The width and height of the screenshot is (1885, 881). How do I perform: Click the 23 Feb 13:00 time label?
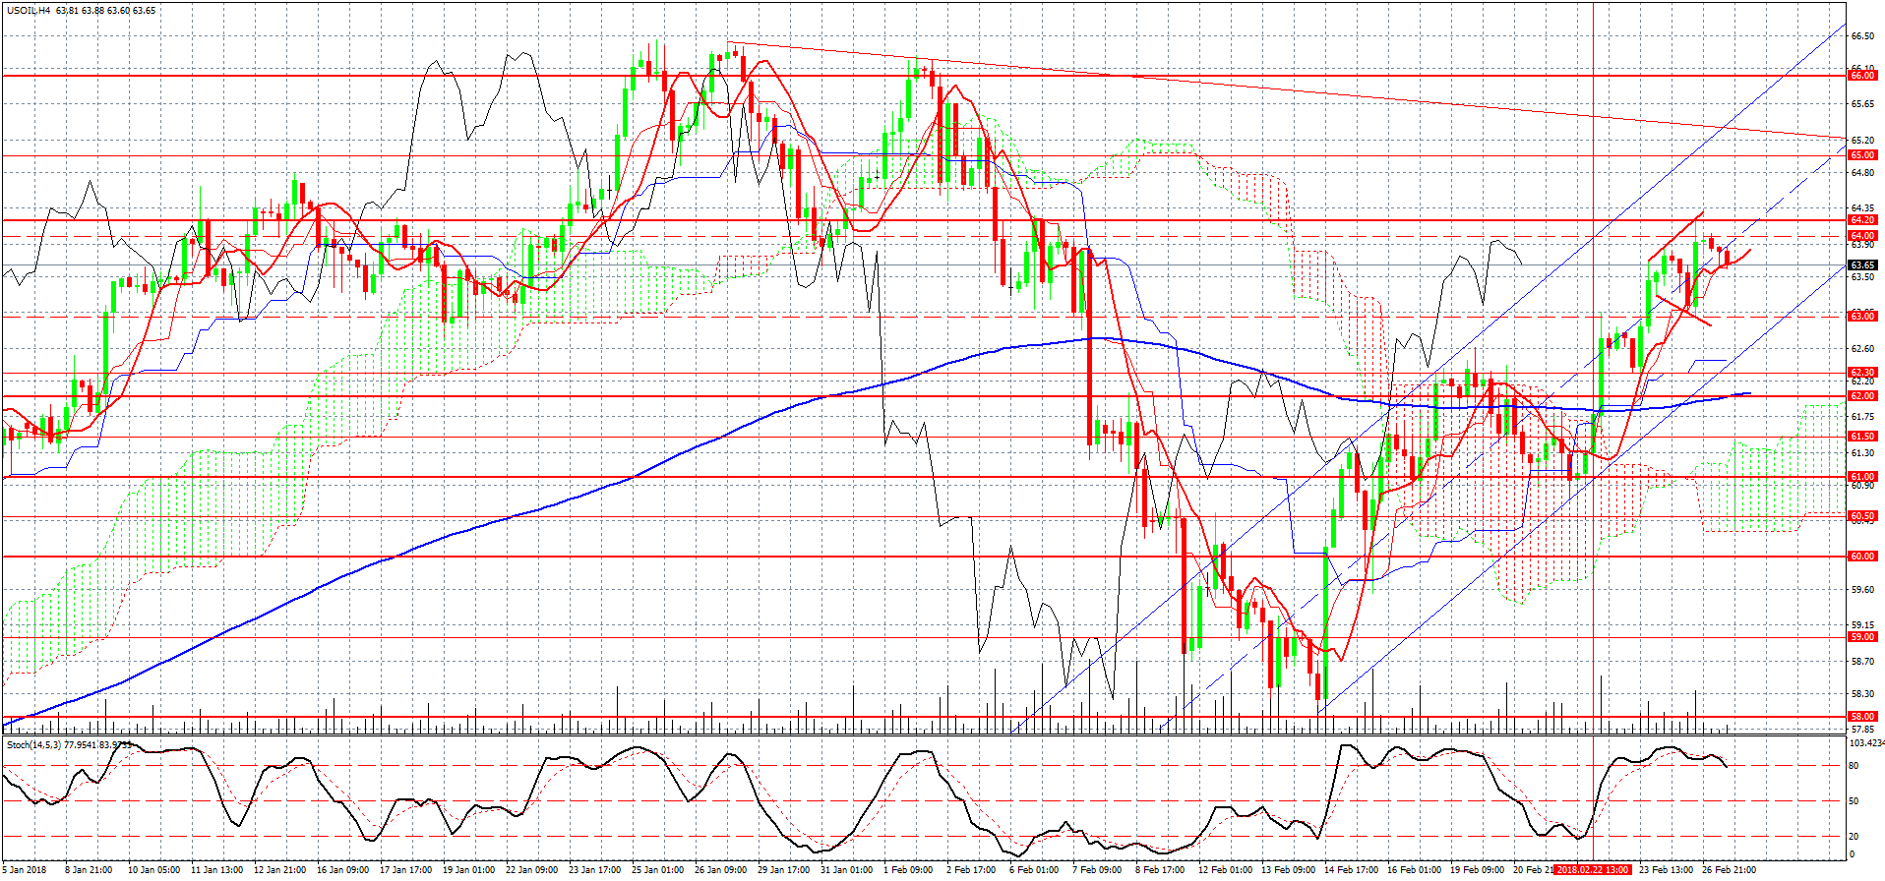[x=1666, y=870]
